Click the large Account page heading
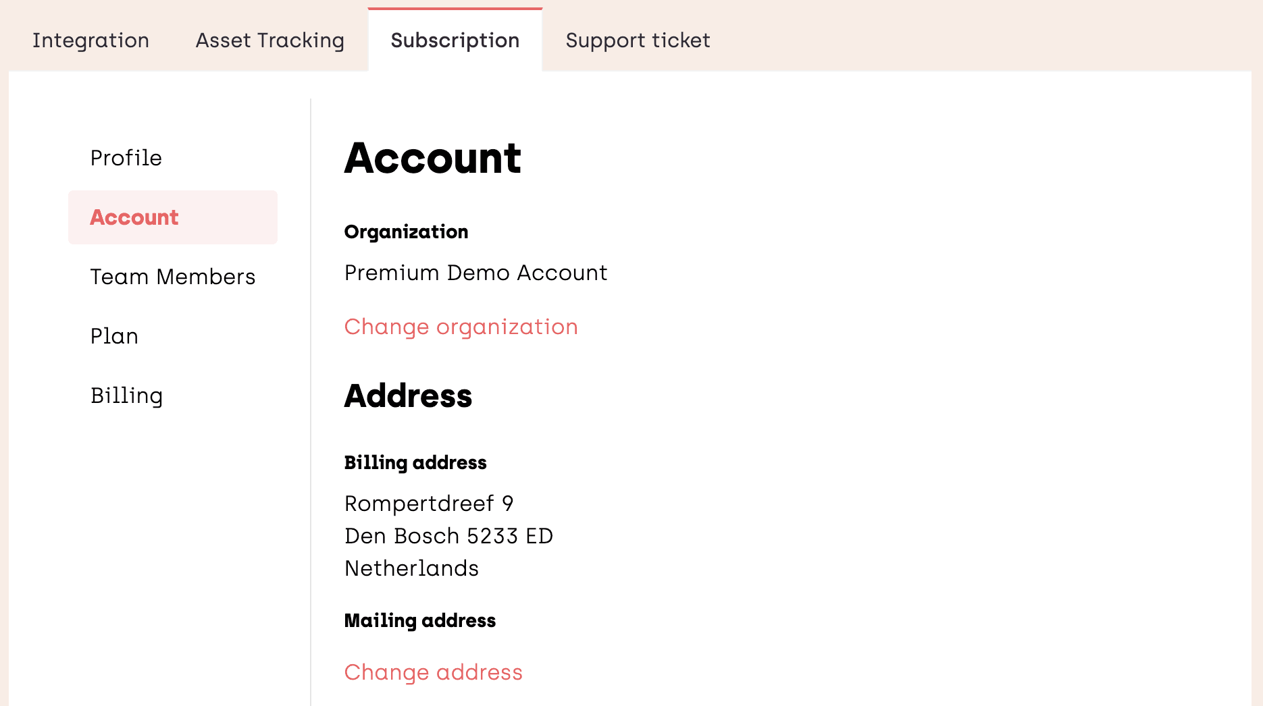Image resolution: width=1263 pixels, height=706 pixels. [x=432, y=159]
